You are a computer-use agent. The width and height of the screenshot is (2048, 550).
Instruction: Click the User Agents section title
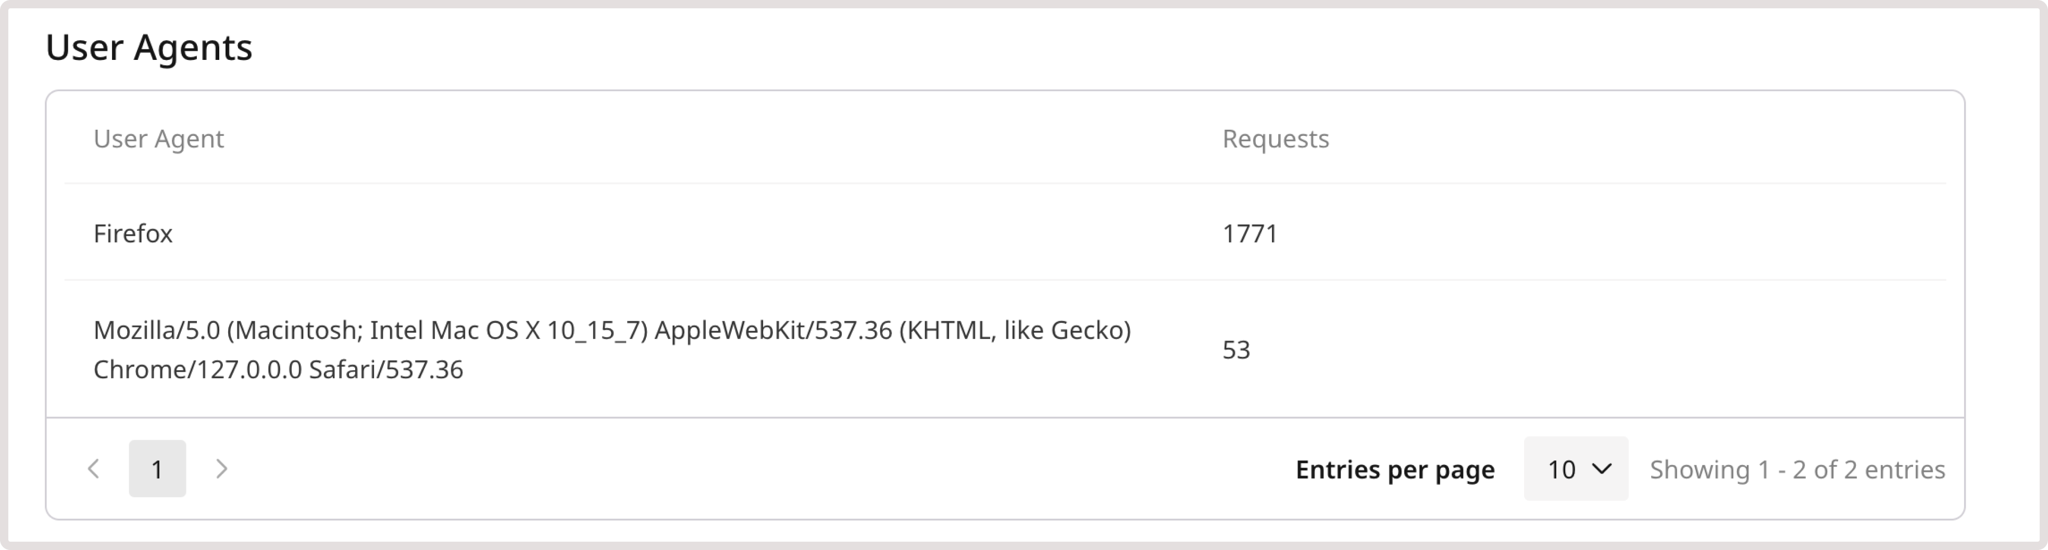click(149, 48)
